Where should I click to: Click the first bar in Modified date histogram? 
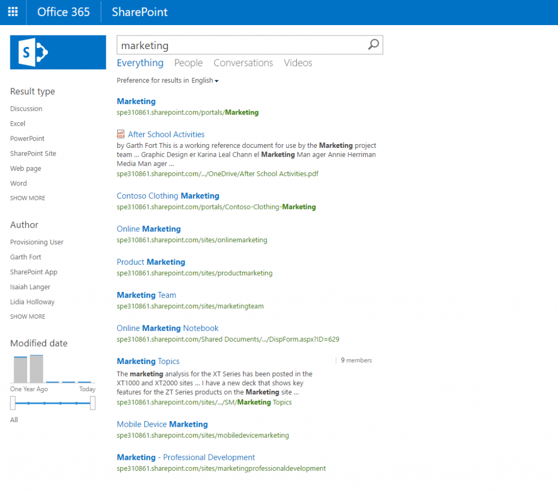coord(20,369)
